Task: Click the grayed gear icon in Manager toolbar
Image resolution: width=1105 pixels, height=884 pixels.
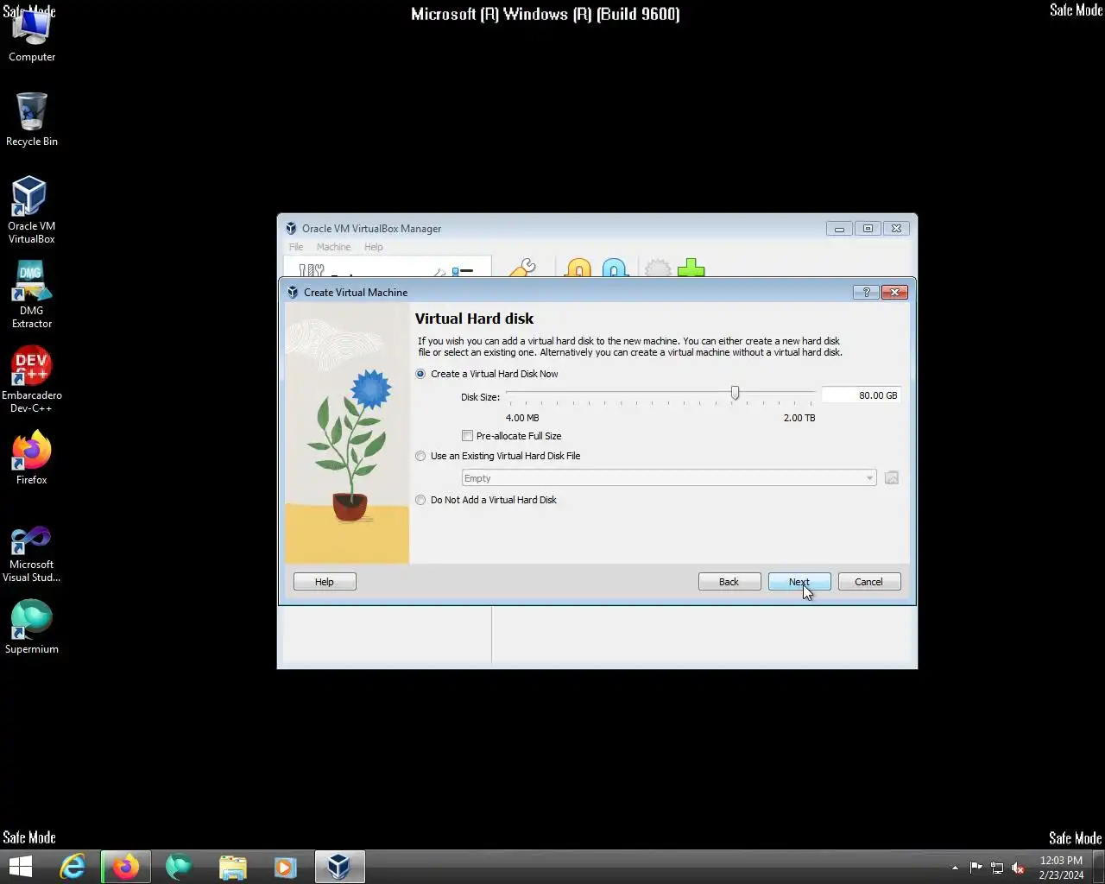Action: click(658, 268)
